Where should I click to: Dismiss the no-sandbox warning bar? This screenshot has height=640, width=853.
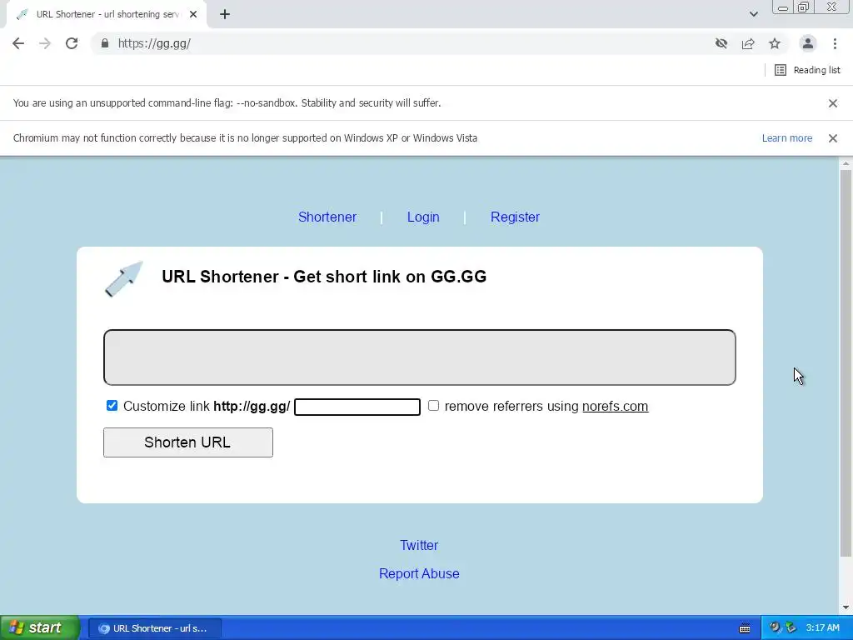point(832,103)
